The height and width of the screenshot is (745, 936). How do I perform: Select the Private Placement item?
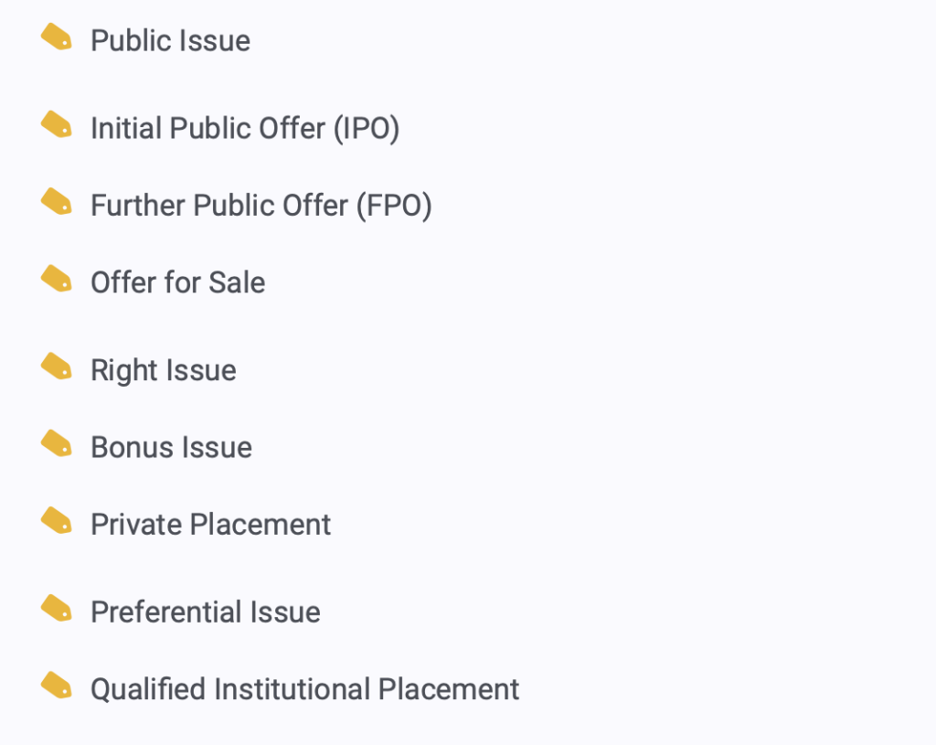coord(211,525)
